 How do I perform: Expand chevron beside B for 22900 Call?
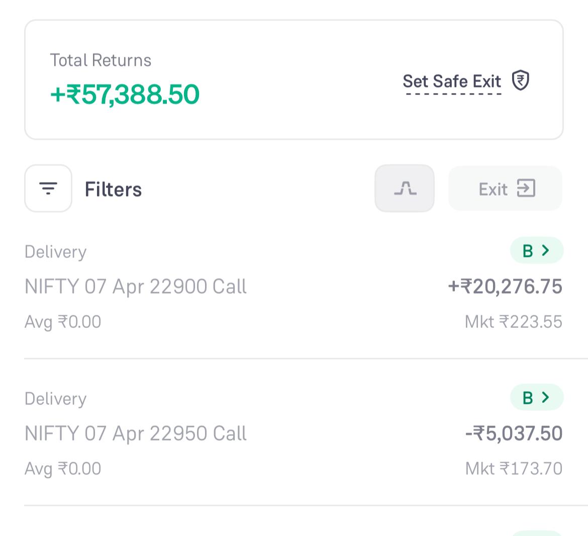click(546, 250)
